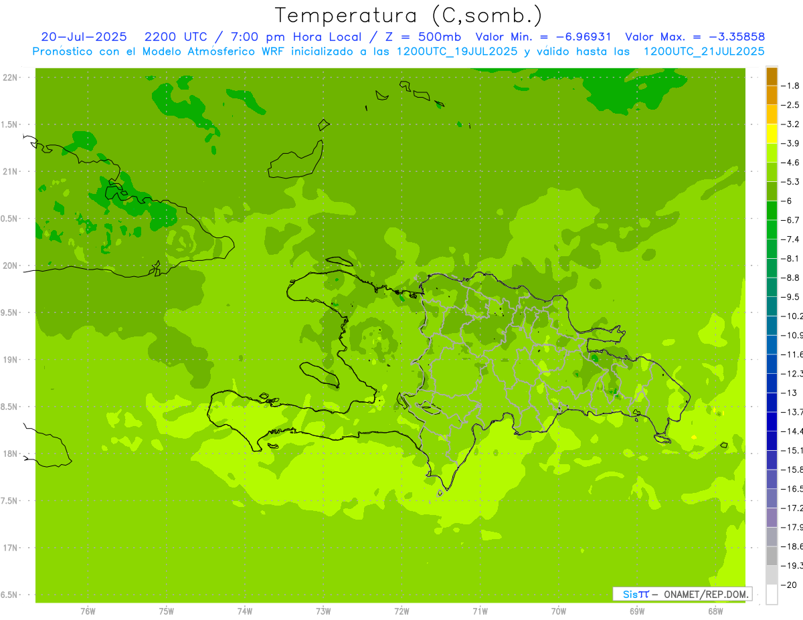Image resolution: width=803 pixels, height=620 pixels.
Task: Click the '74W' longitude axis label
Action: pyautogui.click(x=245, y=611)
